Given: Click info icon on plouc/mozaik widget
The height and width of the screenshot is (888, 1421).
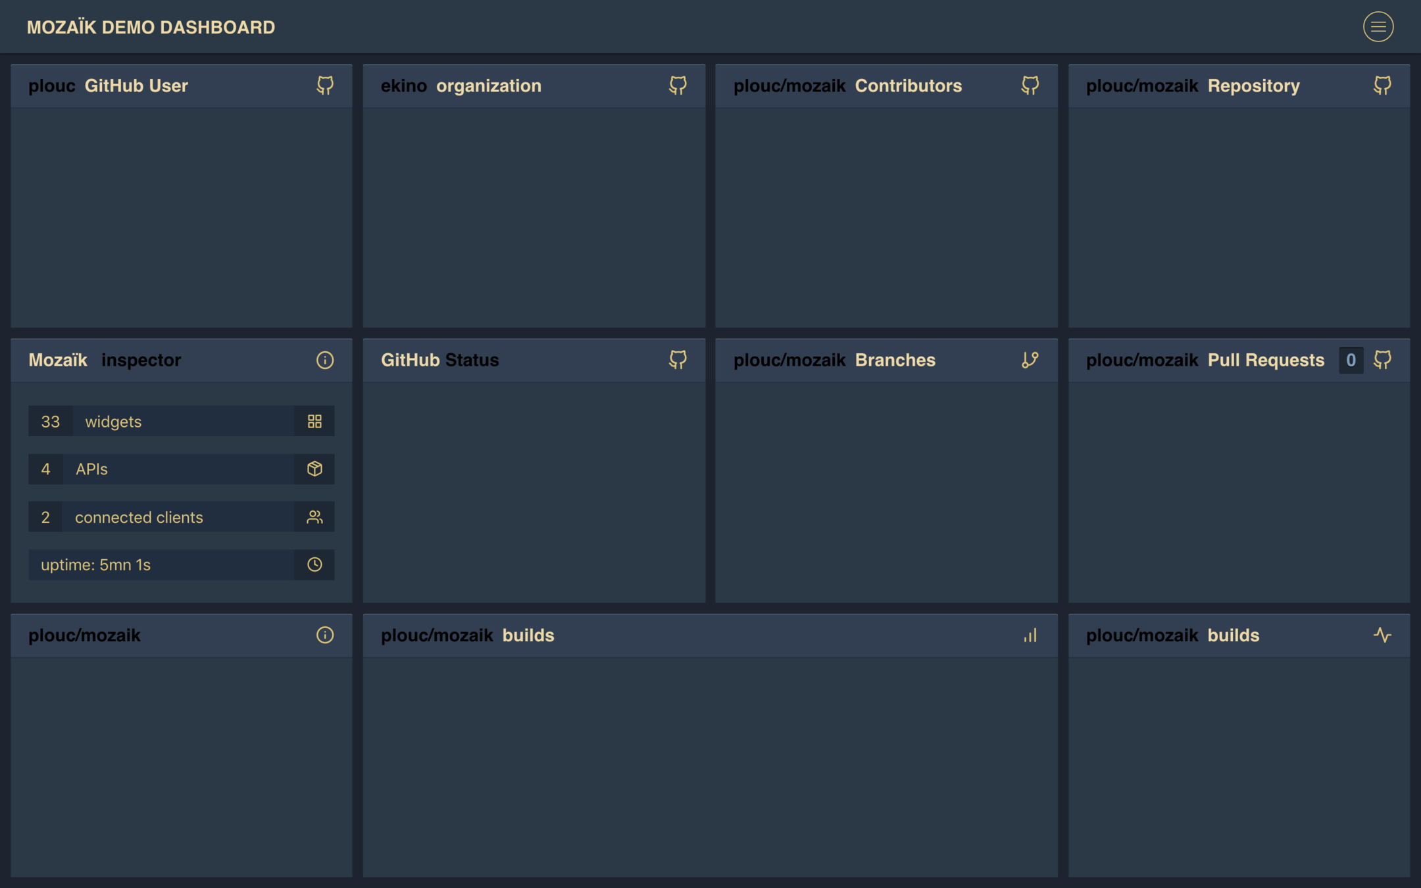Looking at the screenshot, I should pyautogui.click(x=325, y=635).
